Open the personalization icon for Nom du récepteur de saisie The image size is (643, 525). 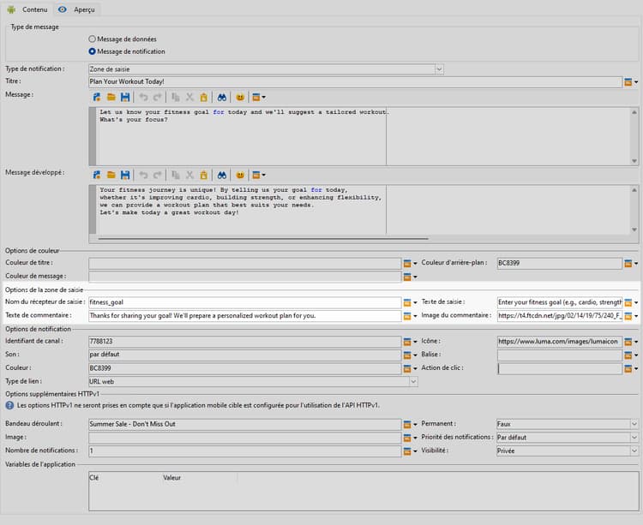[x=410, y=302]
